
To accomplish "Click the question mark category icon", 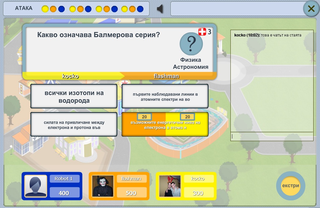I will (x=191, y=44).
